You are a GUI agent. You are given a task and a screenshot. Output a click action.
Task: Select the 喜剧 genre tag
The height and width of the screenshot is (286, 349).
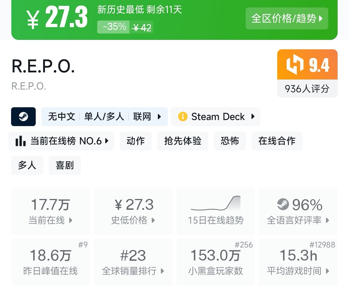[x=65, y=165]
